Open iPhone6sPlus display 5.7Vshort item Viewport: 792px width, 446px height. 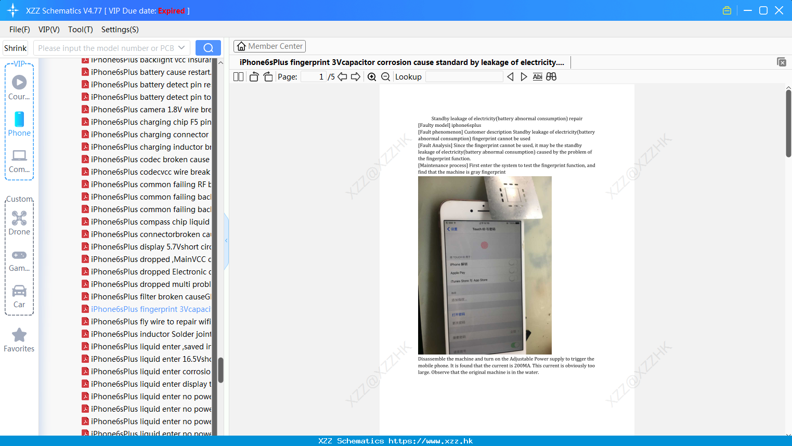coord(147,247)
